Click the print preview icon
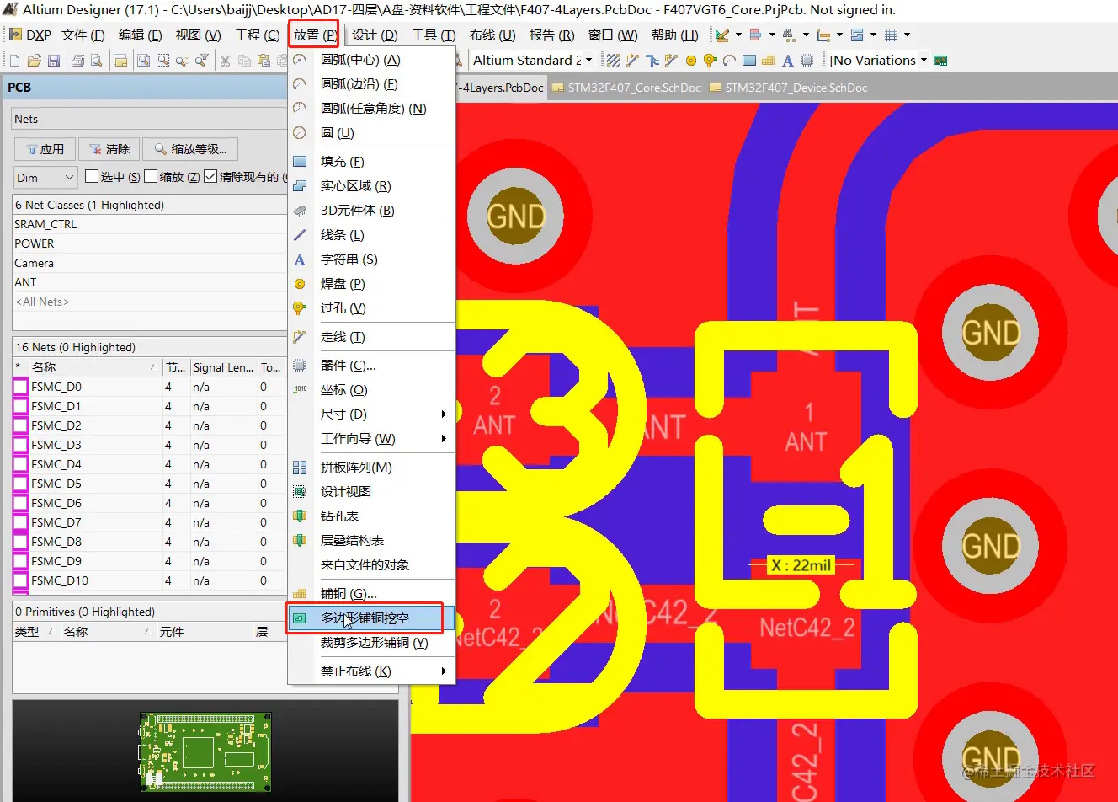This screenshot has width=1118, height=802. [97, 61]
